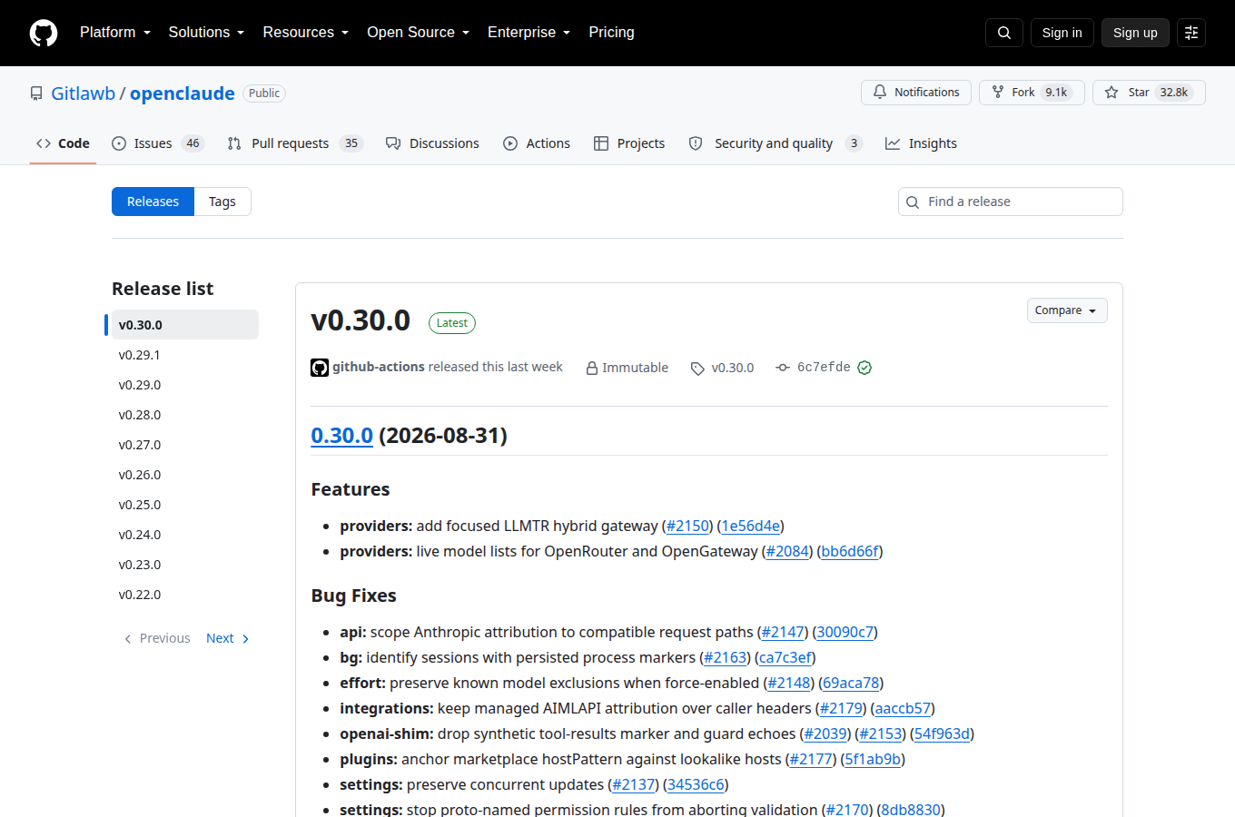Click the tag icon next to v0.30.0

[x=697, y=369]
